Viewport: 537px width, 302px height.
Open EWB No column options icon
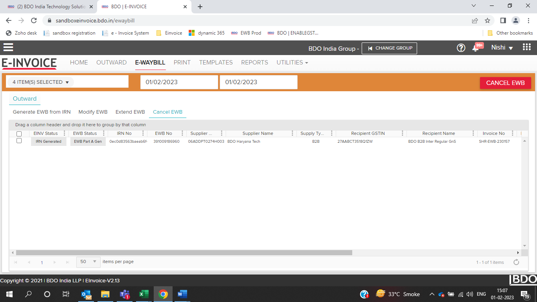point(182,134)
